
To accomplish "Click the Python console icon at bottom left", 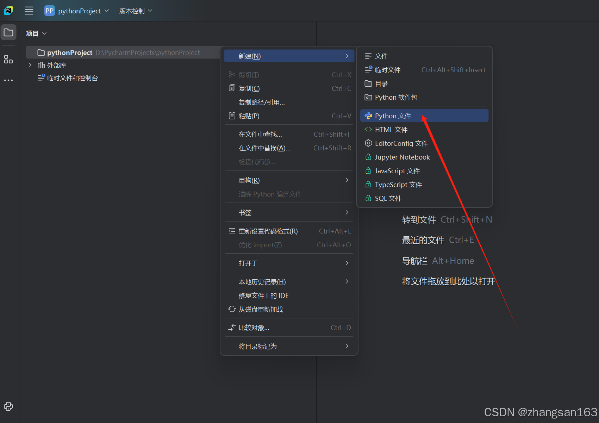I will click(8, 406).
